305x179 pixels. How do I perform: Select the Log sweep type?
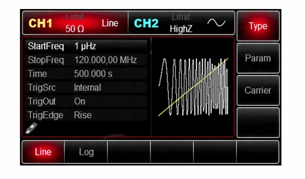(86, 152)
